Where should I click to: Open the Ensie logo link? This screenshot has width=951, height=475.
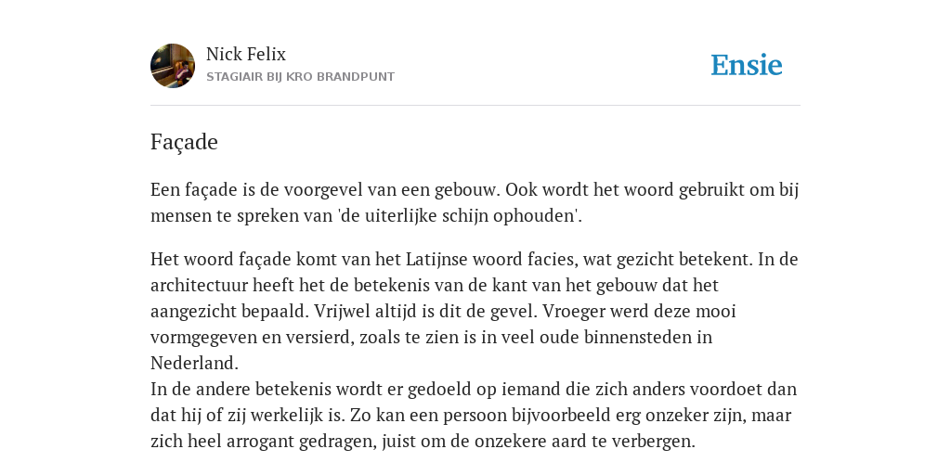pyautogui.click(x=747, y=65)
